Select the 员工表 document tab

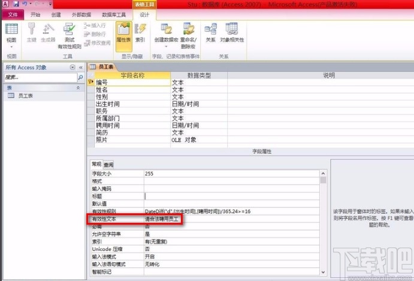(102, 67)
